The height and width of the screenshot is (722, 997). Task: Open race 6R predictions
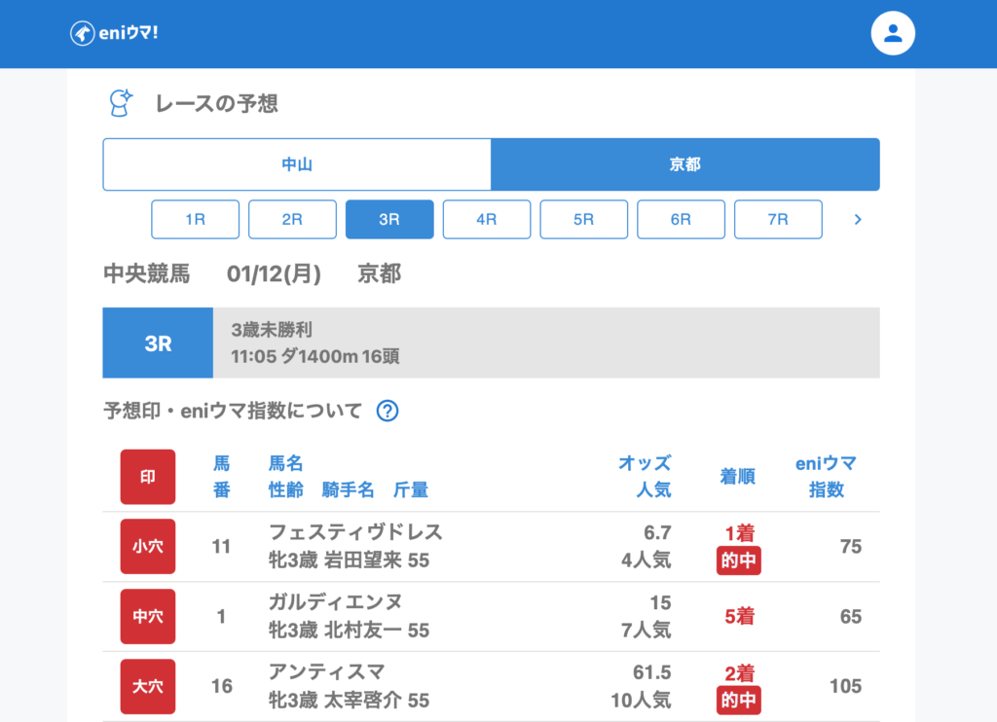(681, 220)
